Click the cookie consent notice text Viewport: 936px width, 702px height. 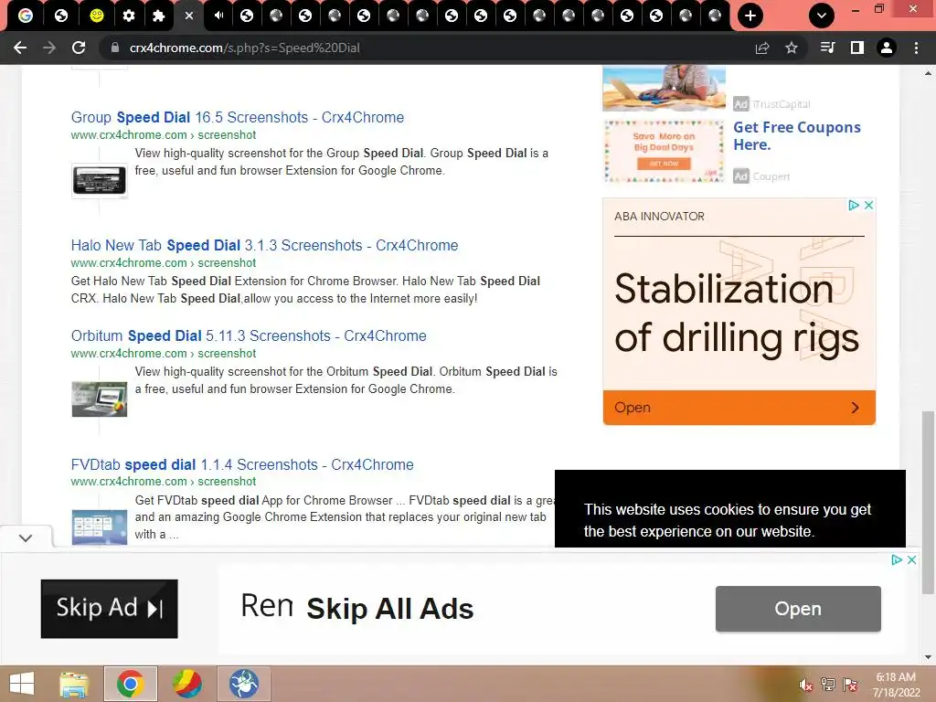point(727,520)
